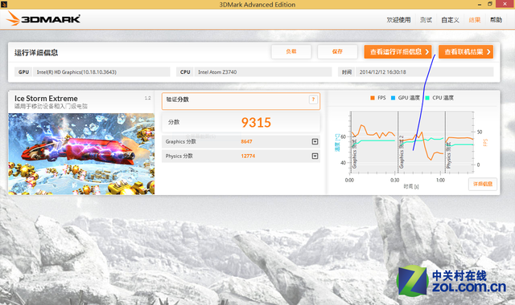Click the green CPU 温度 legend swatch

[x=427, y=98]
